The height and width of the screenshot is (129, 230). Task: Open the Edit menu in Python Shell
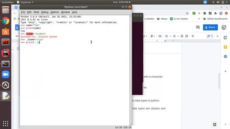click(x=29, y=12)
